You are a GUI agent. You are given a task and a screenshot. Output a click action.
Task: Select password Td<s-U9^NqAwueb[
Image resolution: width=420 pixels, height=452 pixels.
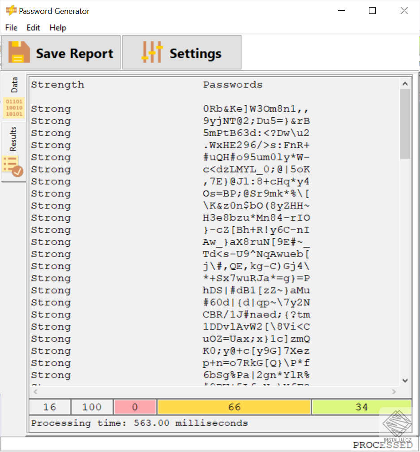pos(256,254)
